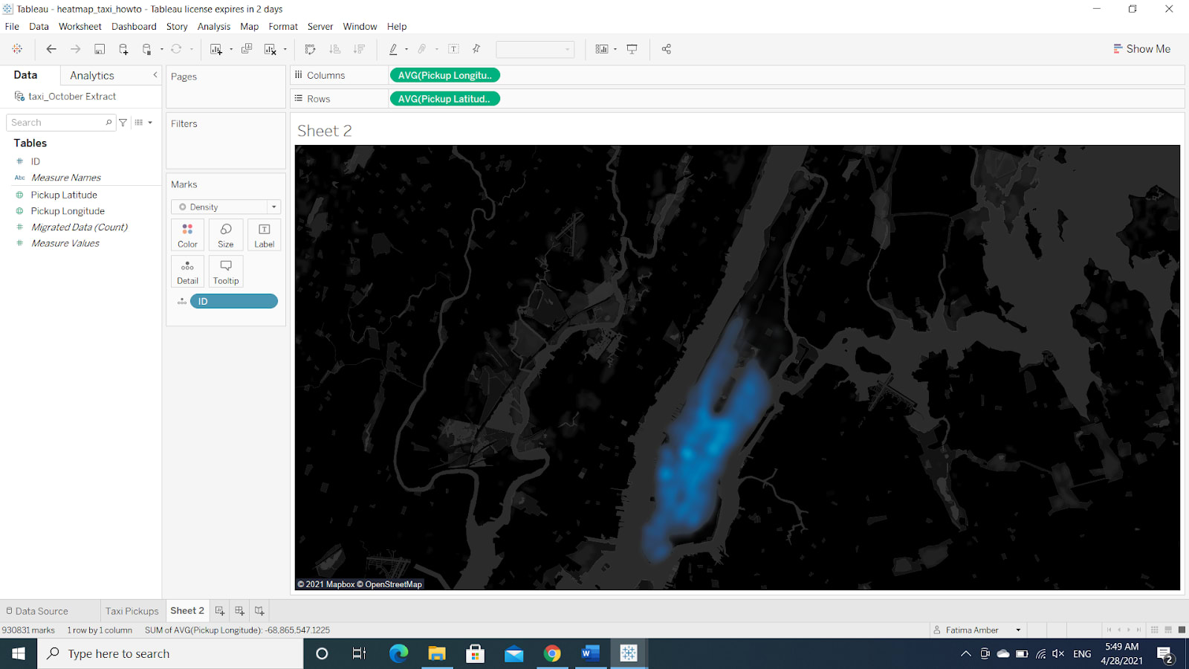The width and height of the screenshot is (1189, 669).
Task: Open the Color card in Marks
Action: (x=187, y=235)
